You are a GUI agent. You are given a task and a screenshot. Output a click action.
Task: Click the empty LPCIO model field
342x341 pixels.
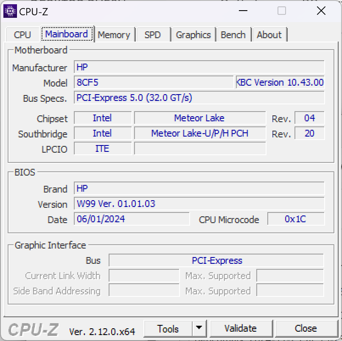click(200, 148)
